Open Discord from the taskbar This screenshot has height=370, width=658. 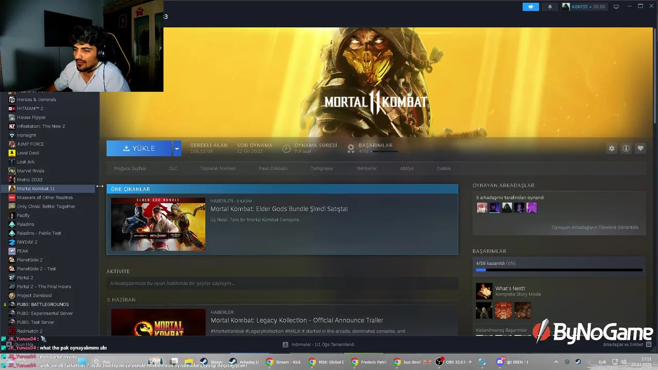[512, 362]
